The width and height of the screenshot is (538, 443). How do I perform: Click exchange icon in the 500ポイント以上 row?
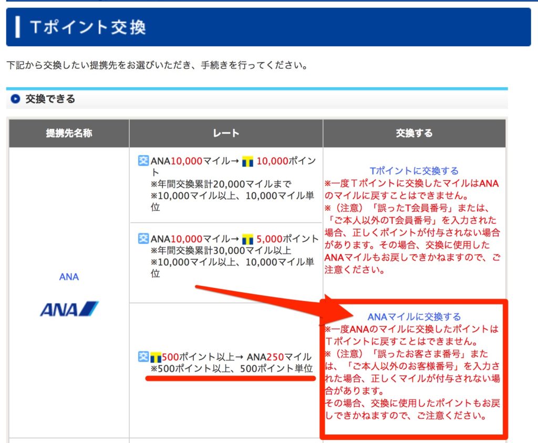[143, 356]
